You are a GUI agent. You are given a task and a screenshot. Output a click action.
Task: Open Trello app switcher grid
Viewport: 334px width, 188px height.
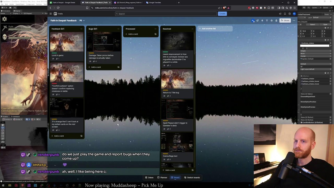(x=51, y=14)
